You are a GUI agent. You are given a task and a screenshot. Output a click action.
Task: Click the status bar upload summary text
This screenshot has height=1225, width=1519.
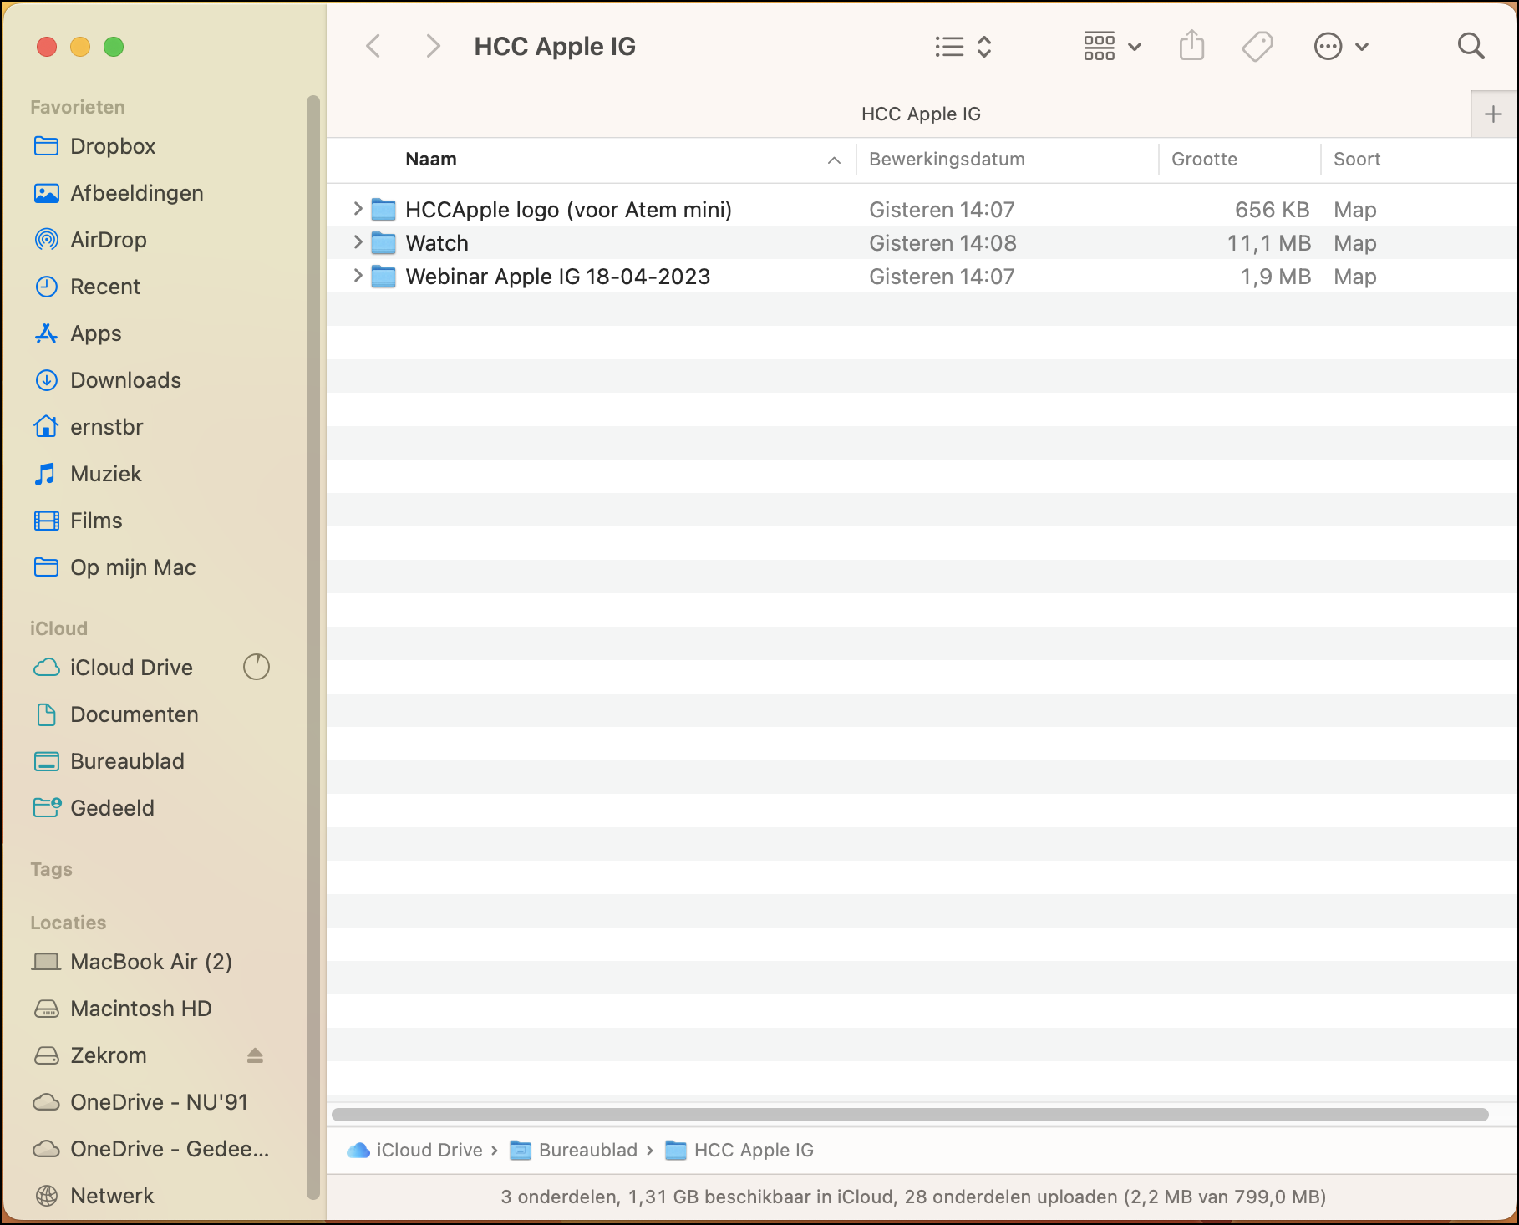[913, 1197]
